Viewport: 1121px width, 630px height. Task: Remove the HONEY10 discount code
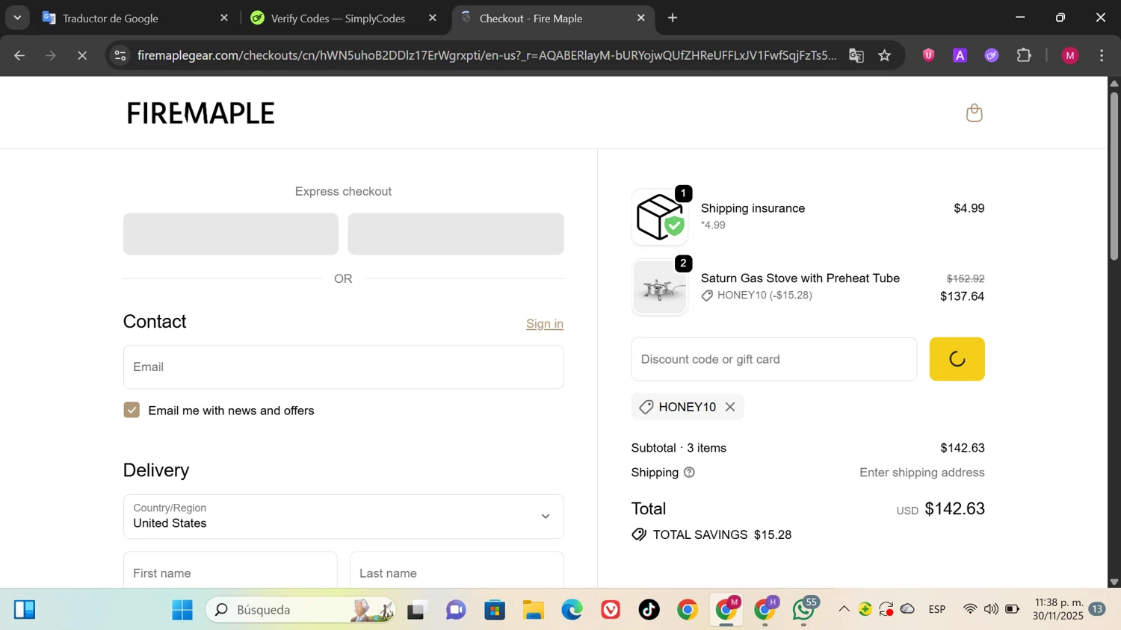coord(730,407)
